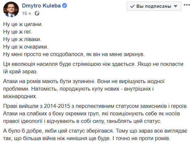
Task: Click the paragraph starting 'Атаки на ромів'
Action: point(84,89)
